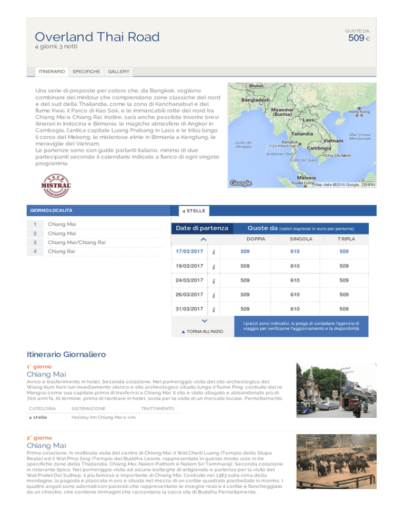
Task: Select the Itinerario tab
Action: click(52, 72)
